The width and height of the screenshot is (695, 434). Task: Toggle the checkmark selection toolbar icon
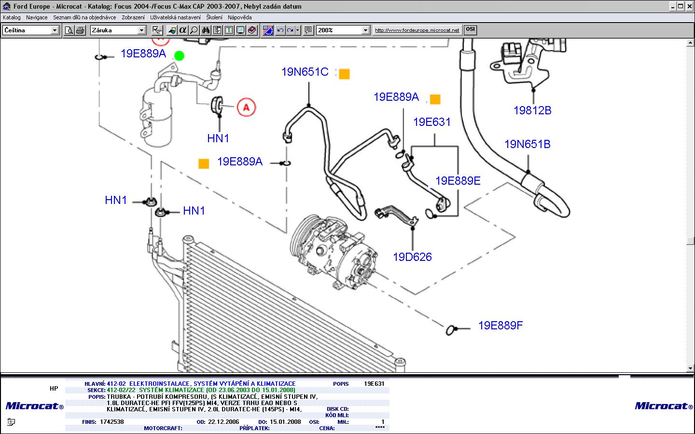point(157,30)
